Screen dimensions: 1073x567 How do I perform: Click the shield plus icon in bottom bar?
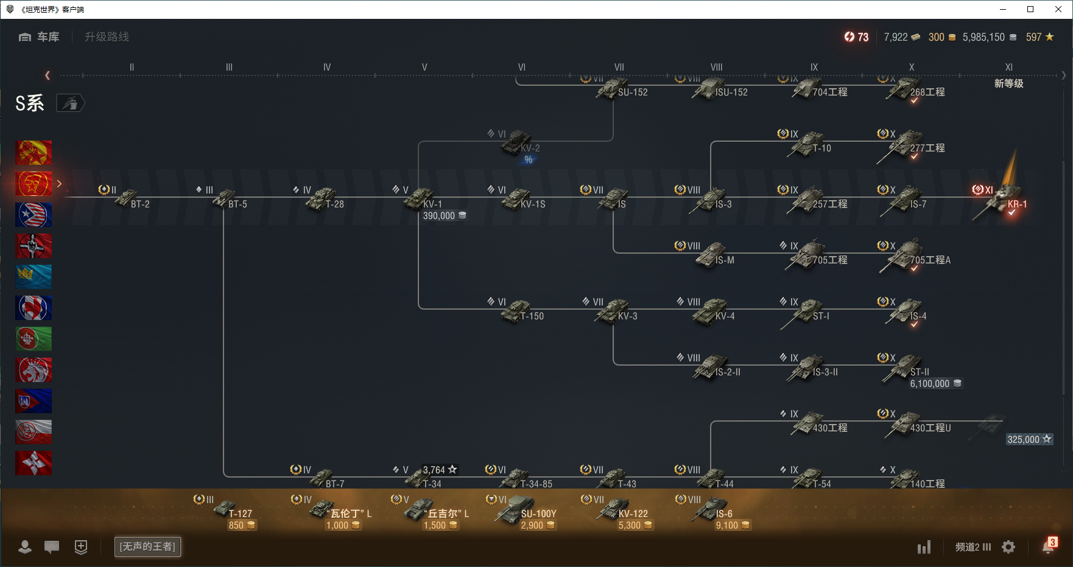81,547
